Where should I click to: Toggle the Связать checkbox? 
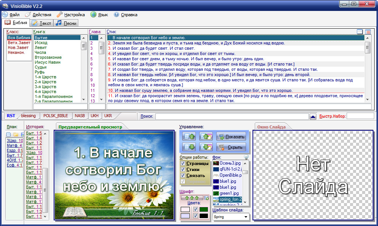pyautogui.click(x=183, y=176)
